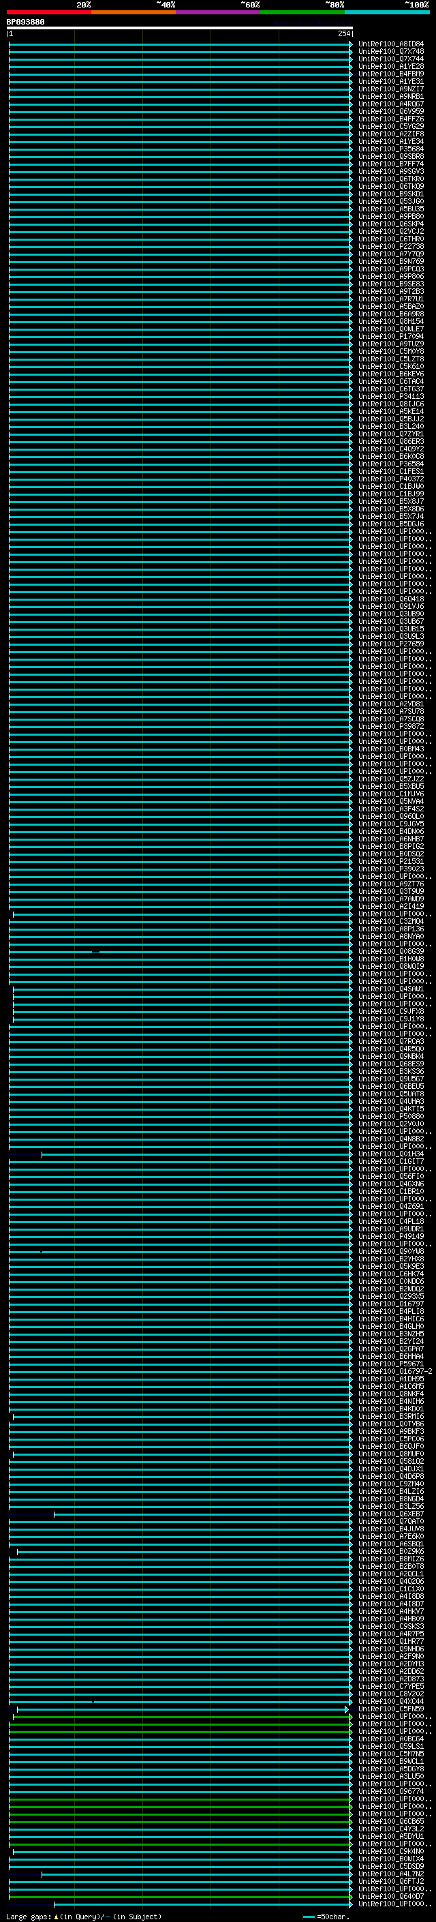
Task: Select hit label UniRef100_B3L240
Action: point(390,426)
